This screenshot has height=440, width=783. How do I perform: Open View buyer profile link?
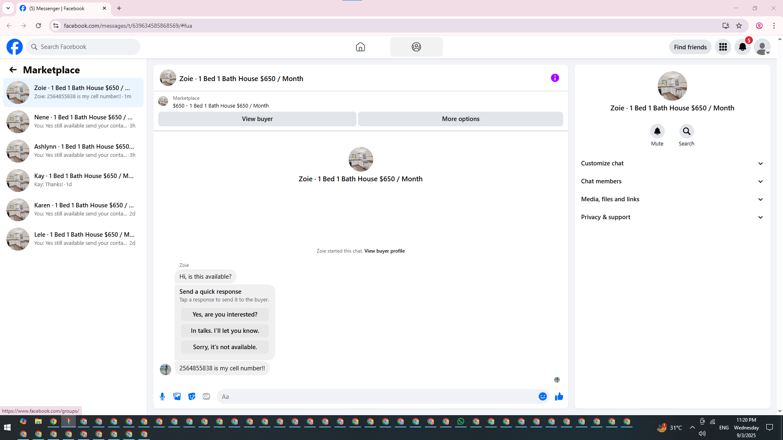point(385,251)
